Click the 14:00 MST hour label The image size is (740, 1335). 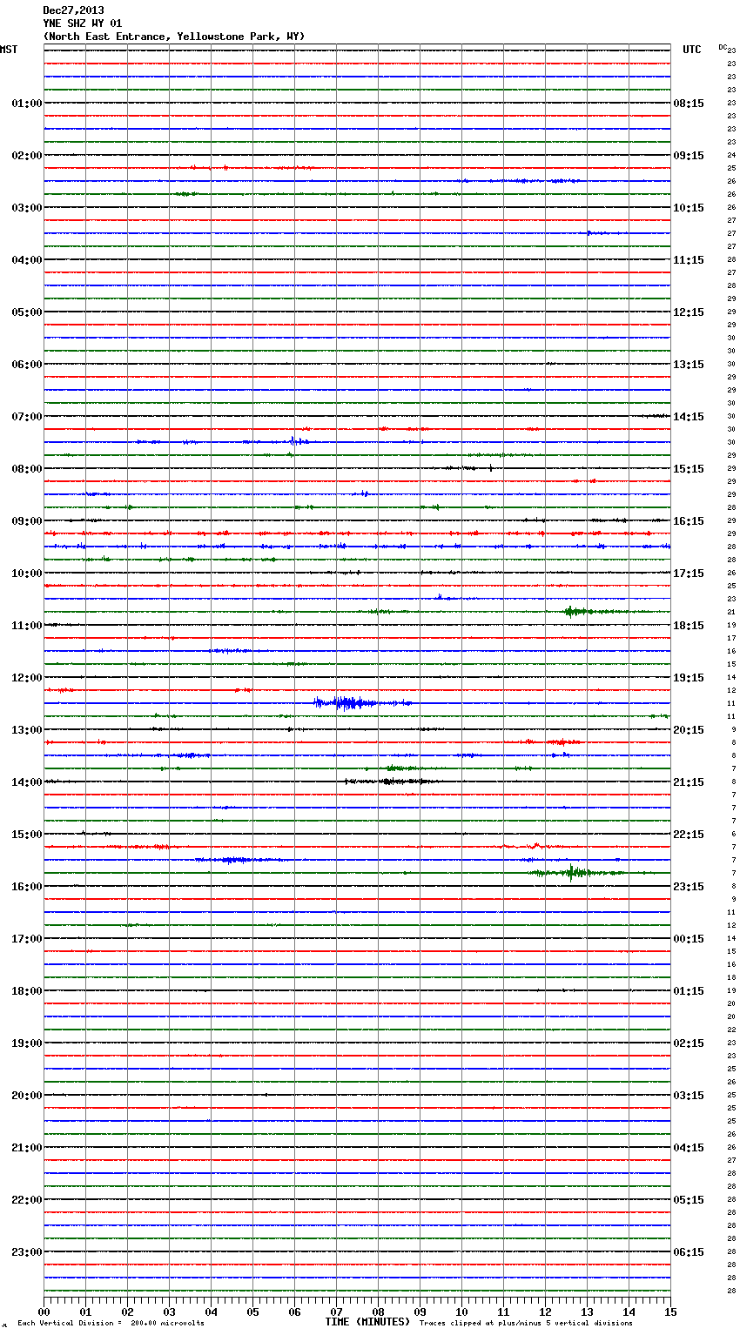click(27, 782)
